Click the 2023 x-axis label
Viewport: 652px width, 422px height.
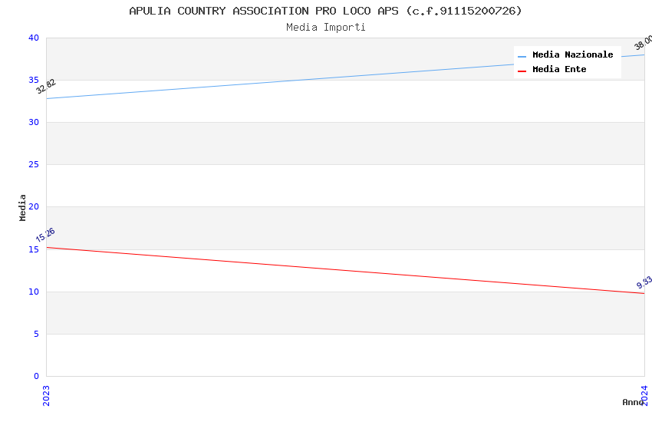pyautogui.click(x=46, y=395)
